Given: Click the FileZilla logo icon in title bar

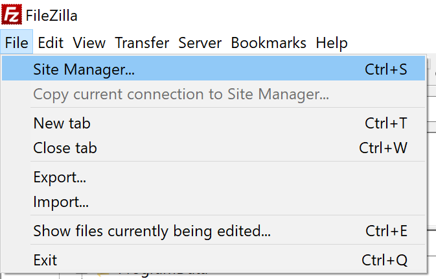Looking at the screenshot, I should 12,14.
